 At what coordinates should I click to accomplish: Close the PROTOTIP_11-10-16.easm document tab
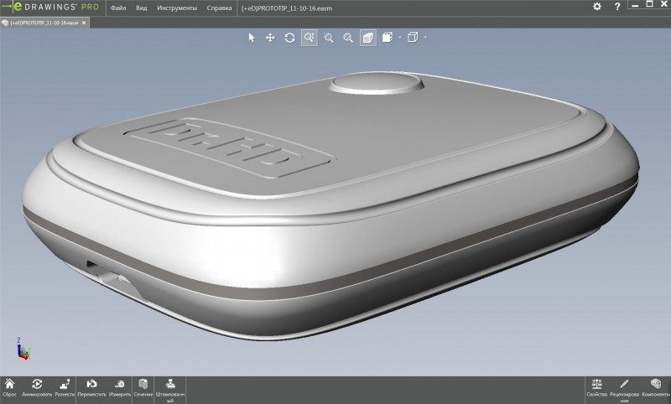tap(84, 23)
